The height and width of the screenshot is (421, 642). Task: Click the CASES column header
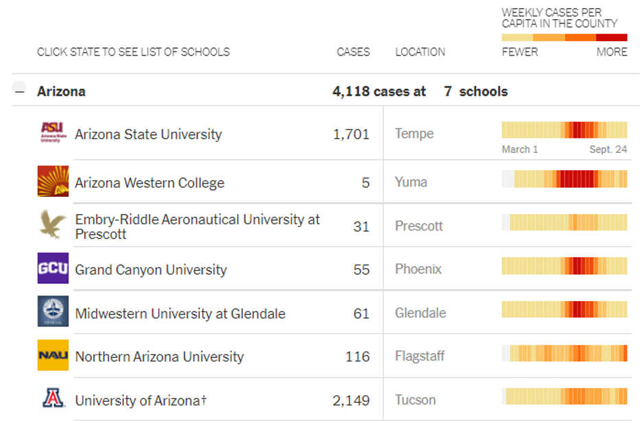point(353,52)
